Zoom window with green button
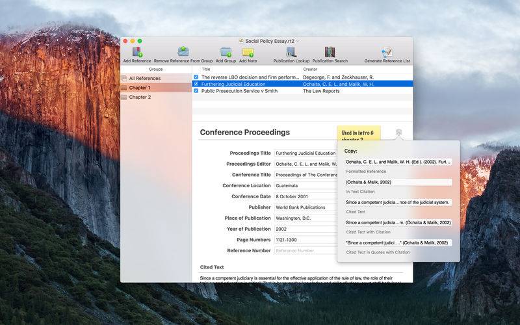Viewport: 520px width, 325px height. [140, 41]
